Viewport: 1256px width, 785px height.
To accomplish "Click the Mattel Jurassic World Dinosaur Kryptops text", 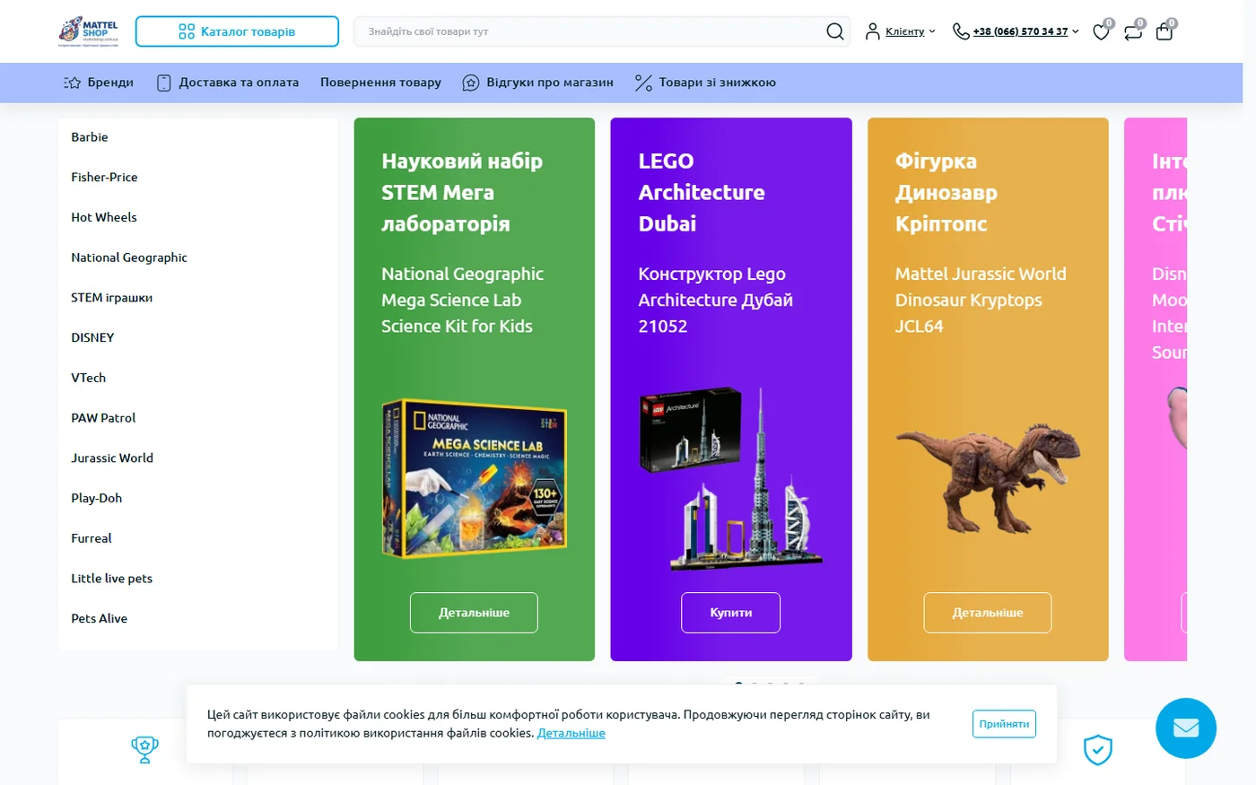I will 981,300.
